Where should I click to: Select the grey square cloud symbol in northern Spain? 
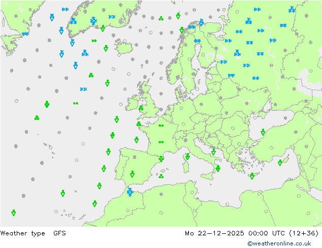click(135, 157)
